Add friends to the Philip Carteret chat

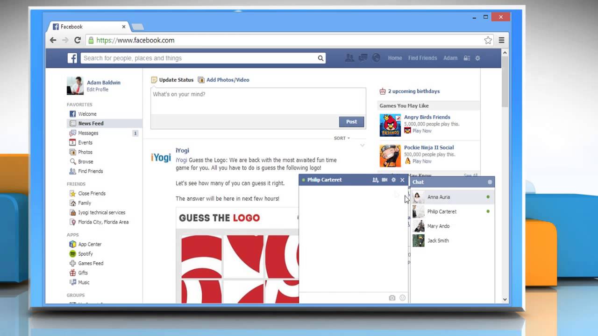point(375,180)
